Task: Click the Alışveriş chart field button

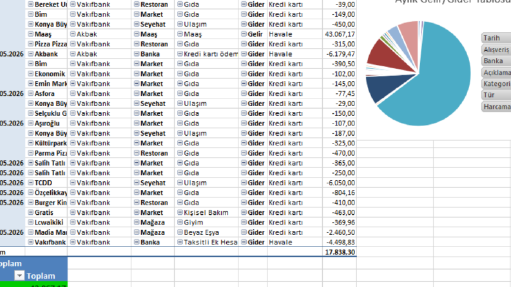Action: pyautogui.click(x=496, y=50)
